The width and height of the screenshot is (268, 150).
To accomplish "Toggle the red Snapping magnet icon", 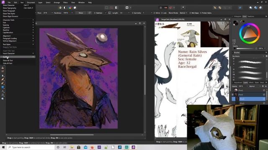I will 170,7.
